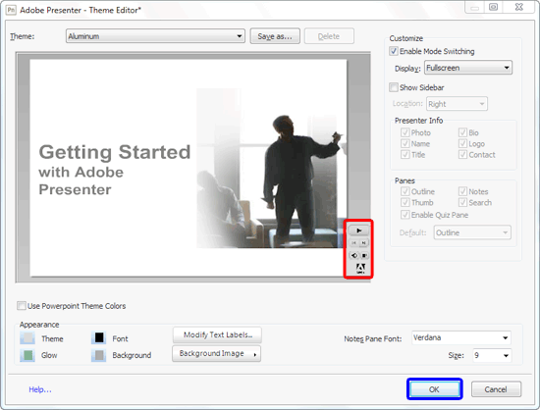Toggle the Logo checkbox
The height and width of the screenshot is (410, 540).
(x=462, y=143)
